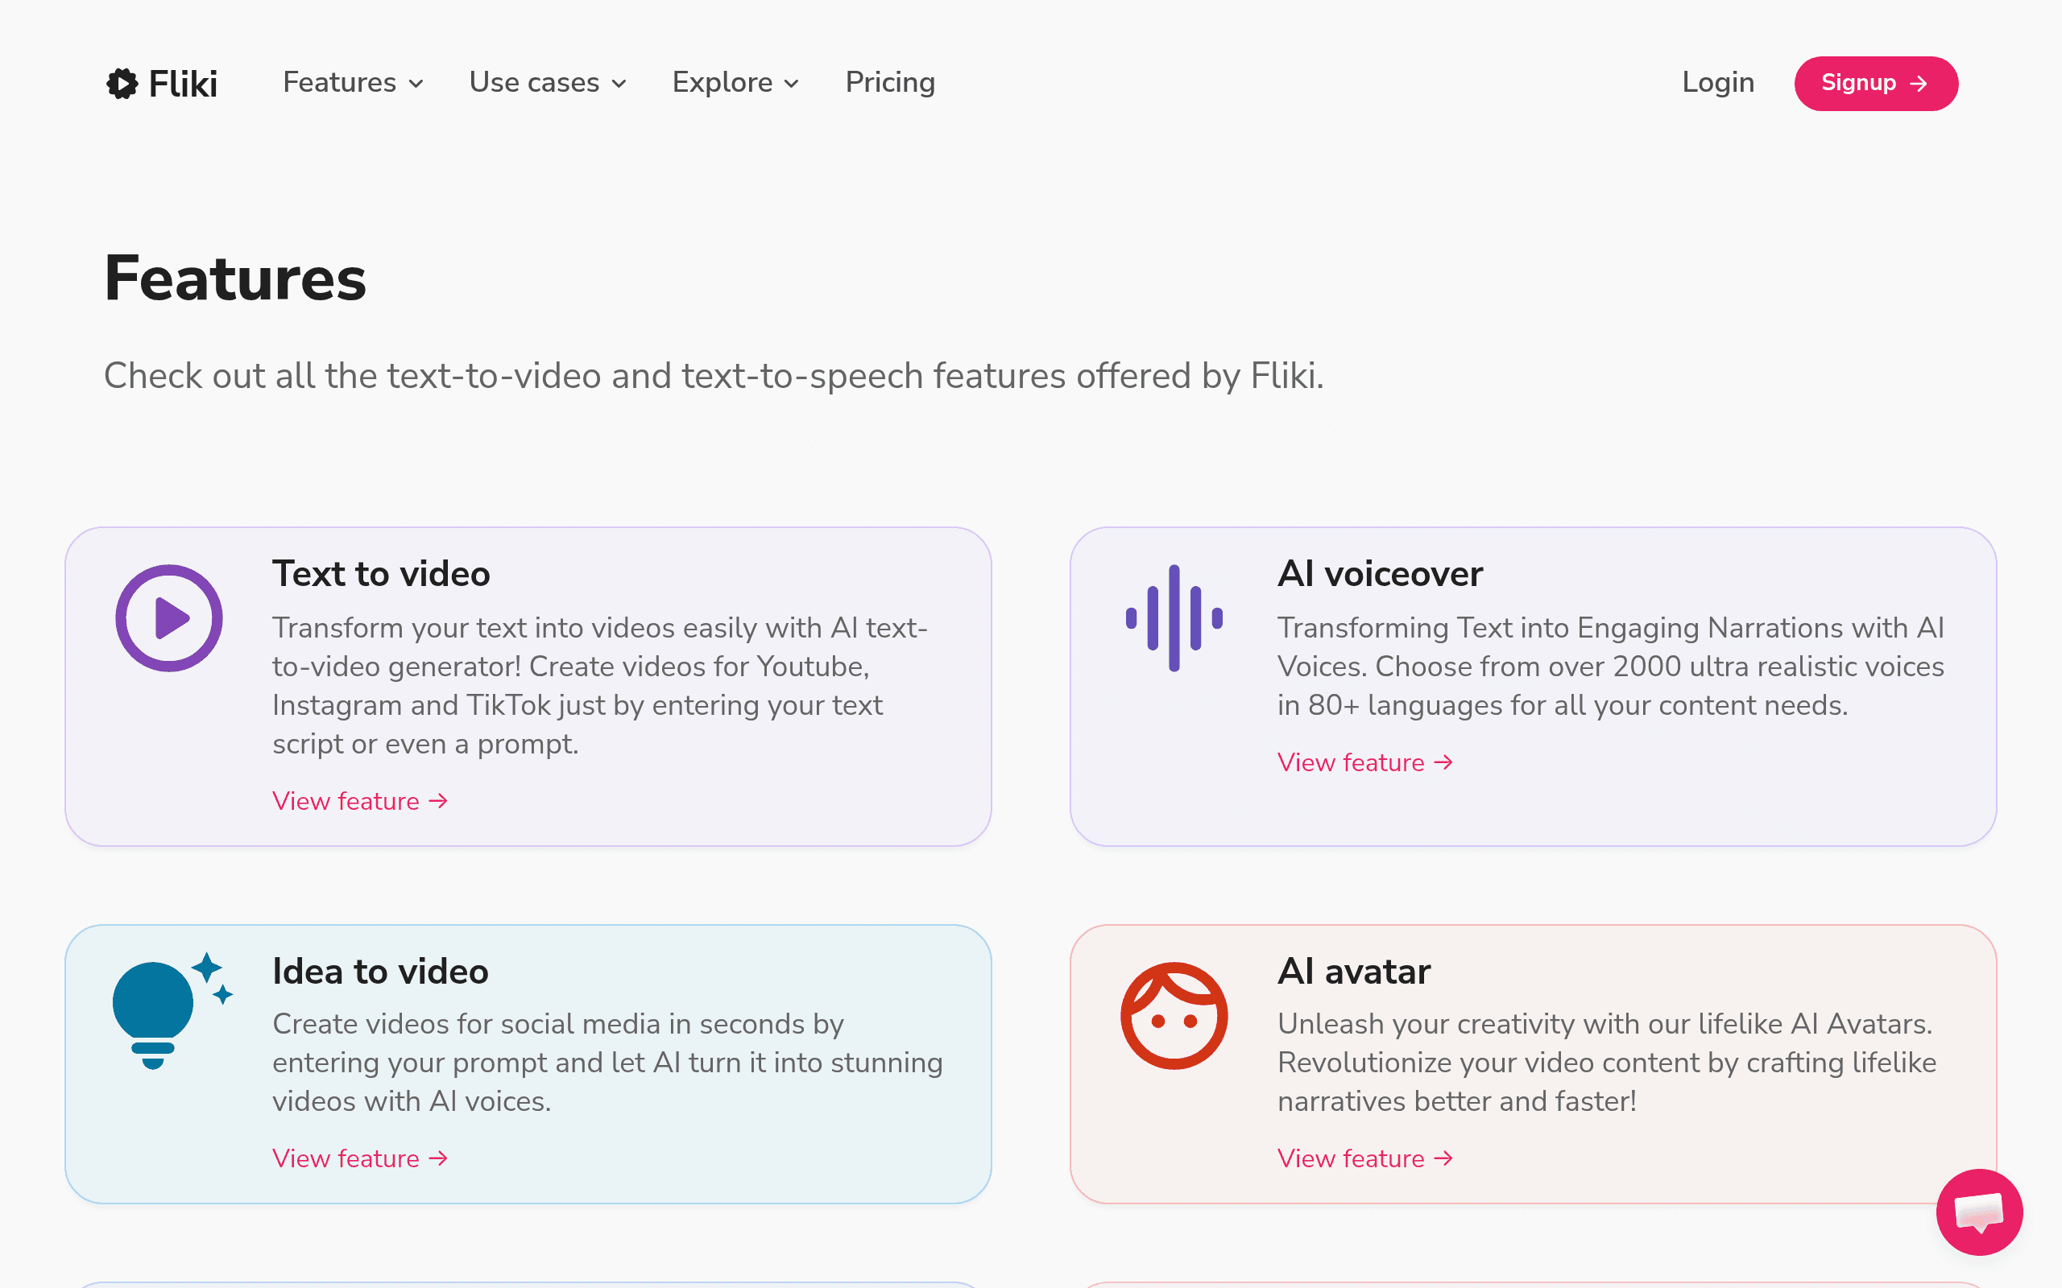This screenshot has height=1288, width=2062.
Task: Click the red face AI avatar icon
Action: click(x=1174, y=1015)
